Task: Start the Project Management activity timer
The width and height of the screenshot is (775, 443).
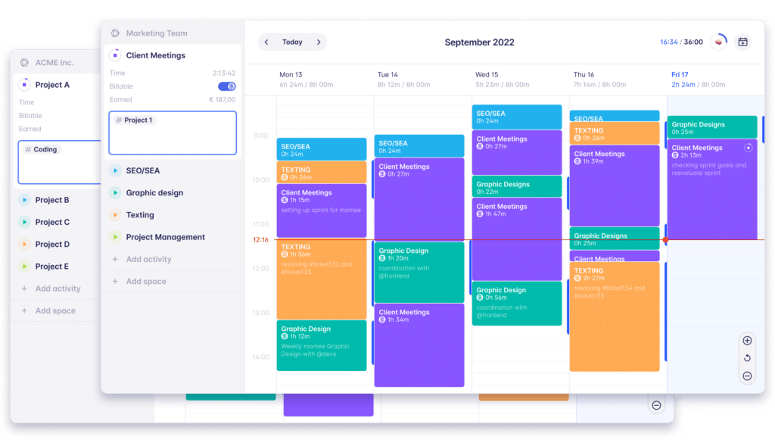Action: [115, 237]
